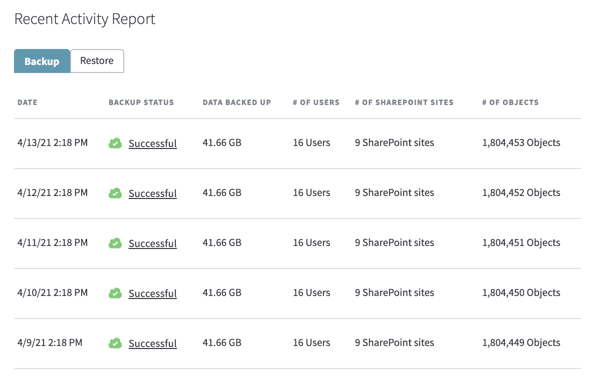Screen dimensions: 598x387
Task: Click the backup status icon on the 4/9/21 row
Action: tap(115, 343)
